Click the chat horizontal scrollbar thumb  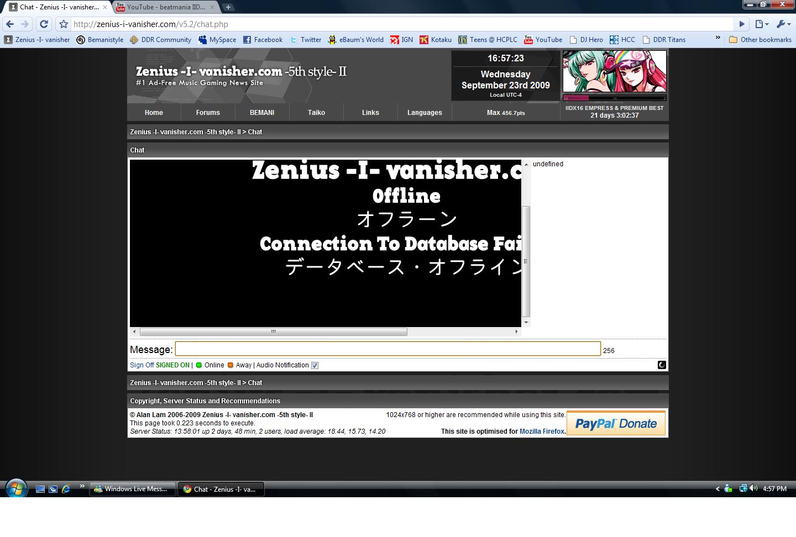(x=274, y=331)
